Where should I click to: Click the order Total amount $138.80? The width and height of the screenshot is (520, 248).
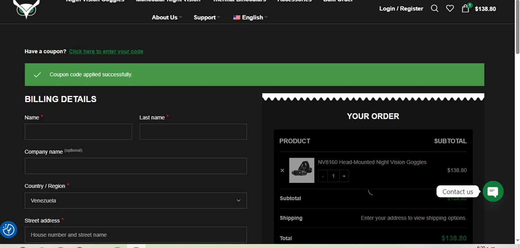(x=454, y=238)
